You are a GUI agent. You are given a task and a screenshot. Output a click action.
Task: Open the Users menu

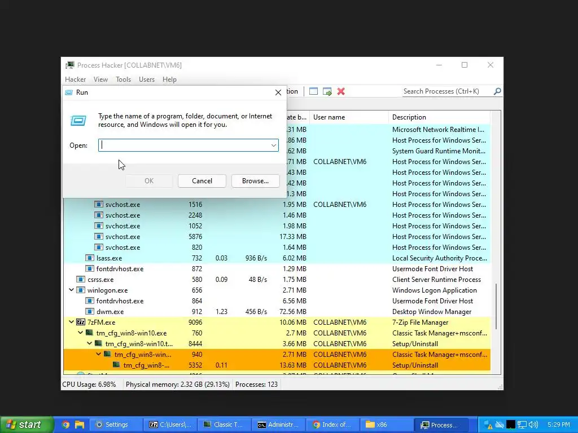click(x=147, y=79)
